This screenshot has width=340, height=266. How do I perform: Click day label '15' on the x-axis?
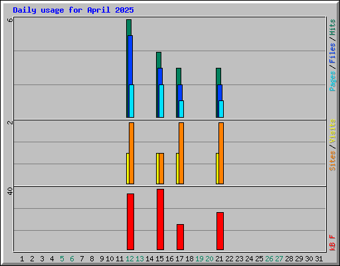coord(159,259)
